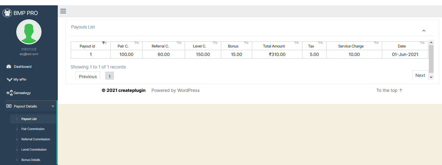This screenshot has height=165, width=442.
Task: Open Genealogy in sidebar
Action: click(22, 93)
